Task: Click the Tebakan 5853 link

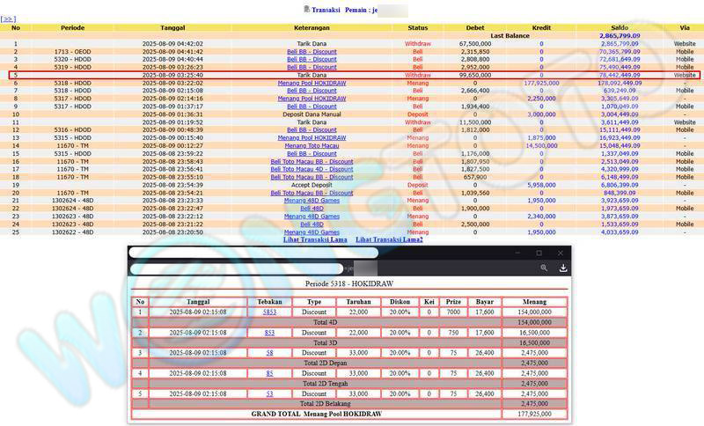Action: point(269,312)
